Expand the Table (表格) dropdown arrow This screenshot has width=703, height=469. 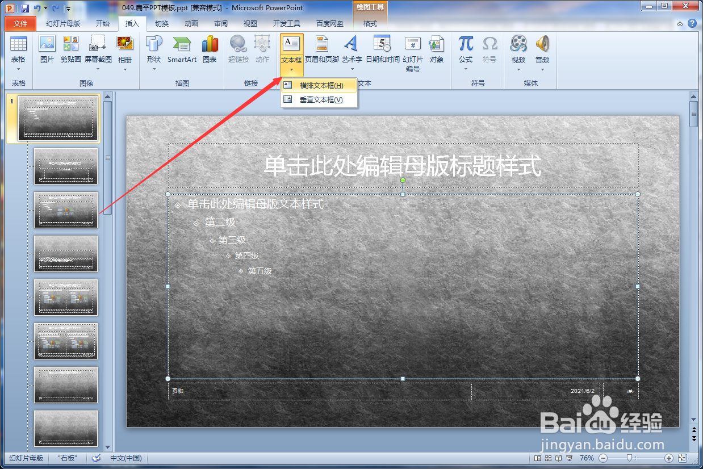coord(18,69)
